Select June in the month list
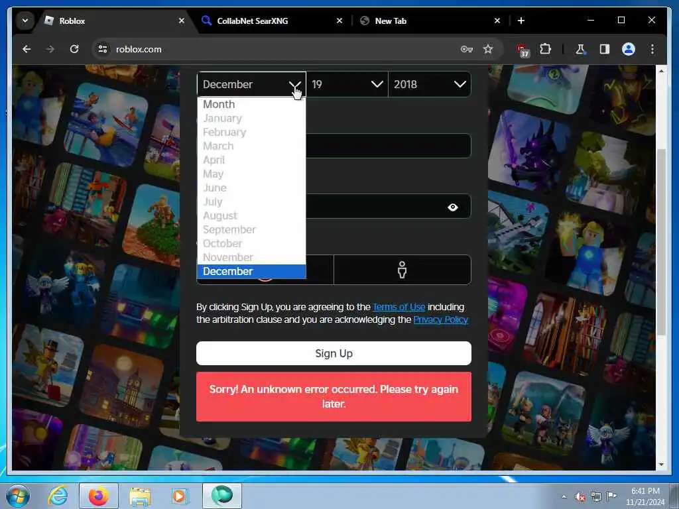Screen dimensions: 679x509 click(x=251, y=188)
